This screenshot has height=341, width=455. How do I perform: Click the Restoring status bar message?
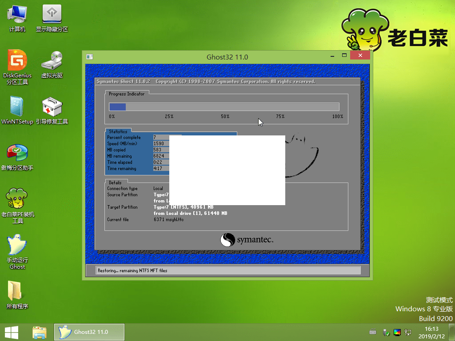[132, 270]
